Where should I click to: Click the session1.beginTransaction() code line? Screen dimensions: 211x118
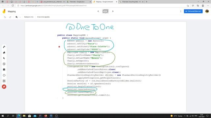click(84, 87)
